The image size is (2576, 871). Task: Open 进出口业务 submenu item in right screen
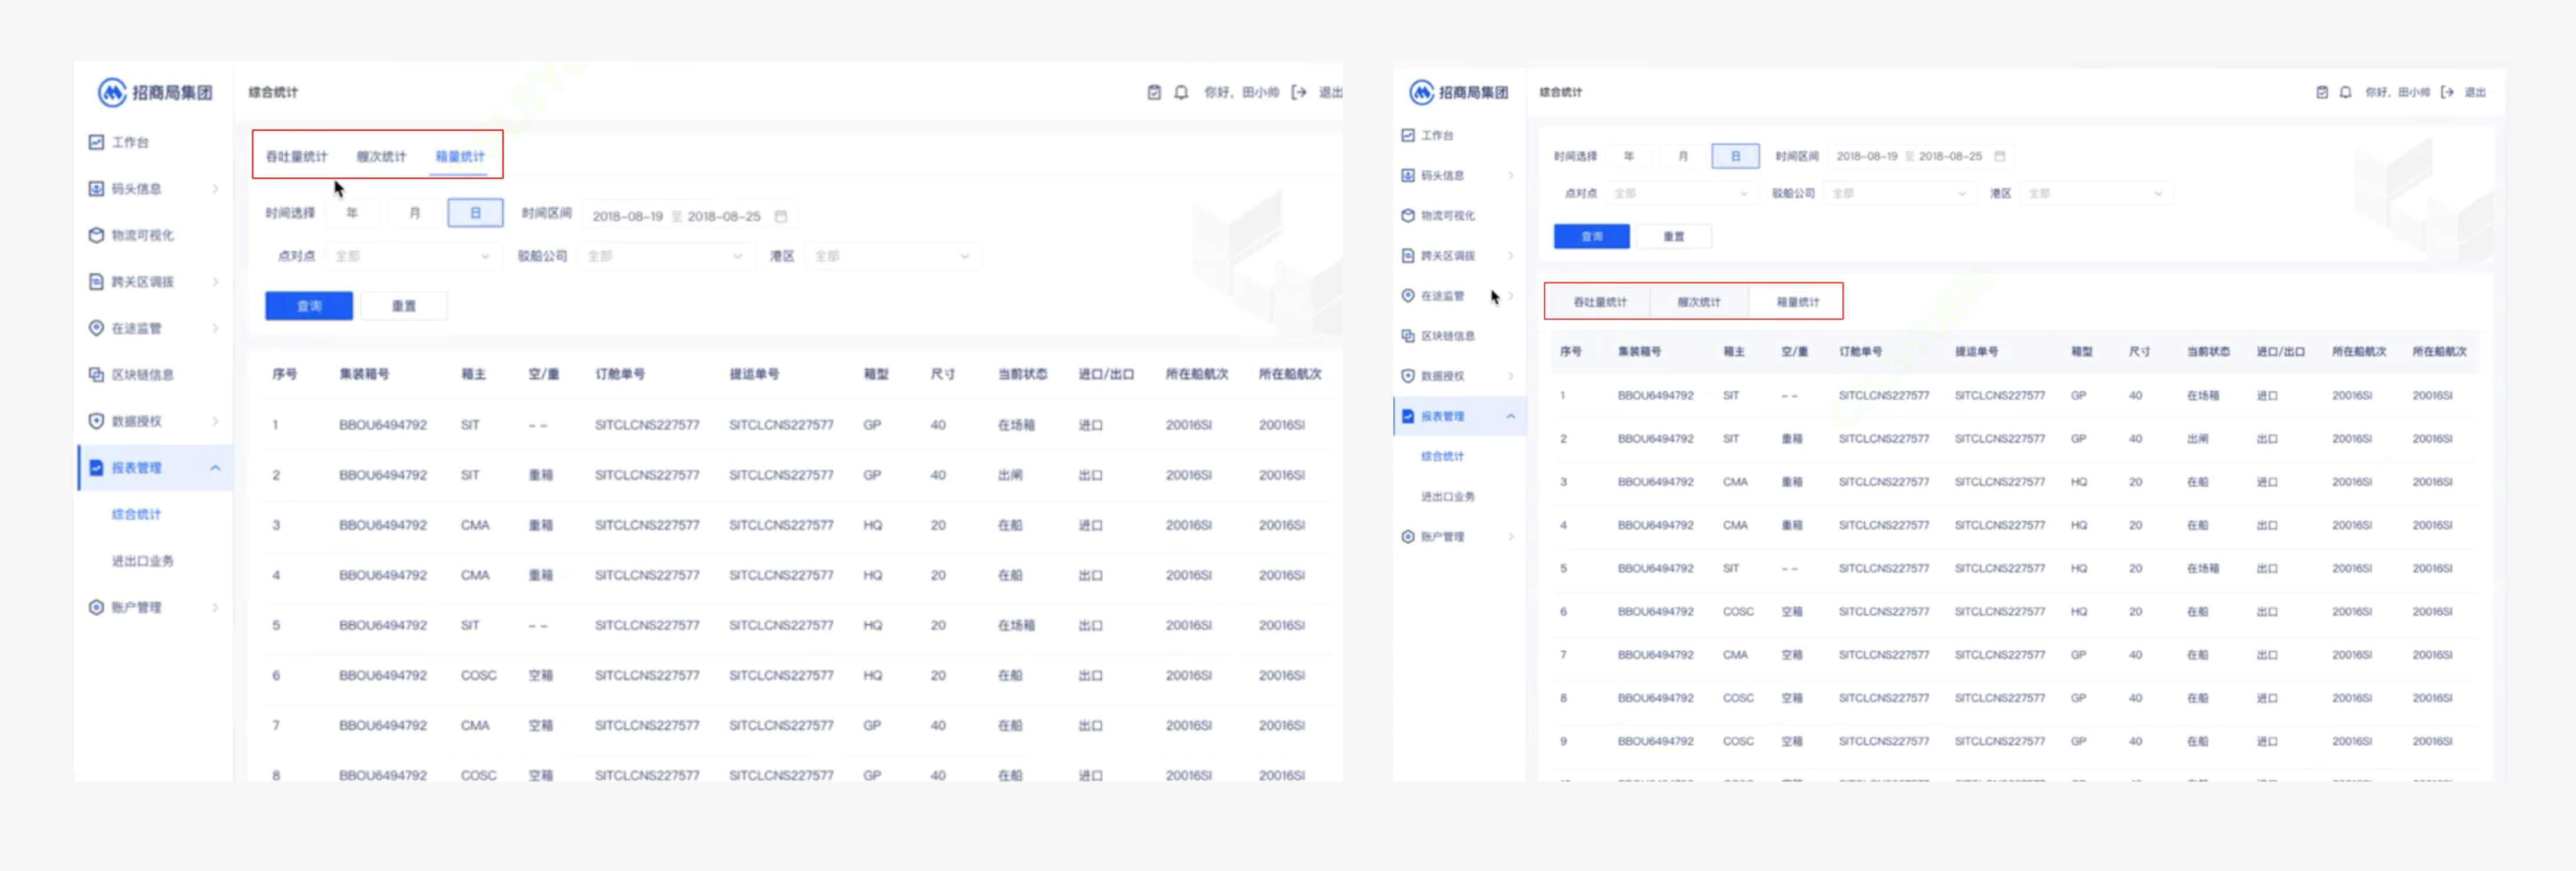(1447, 497)
